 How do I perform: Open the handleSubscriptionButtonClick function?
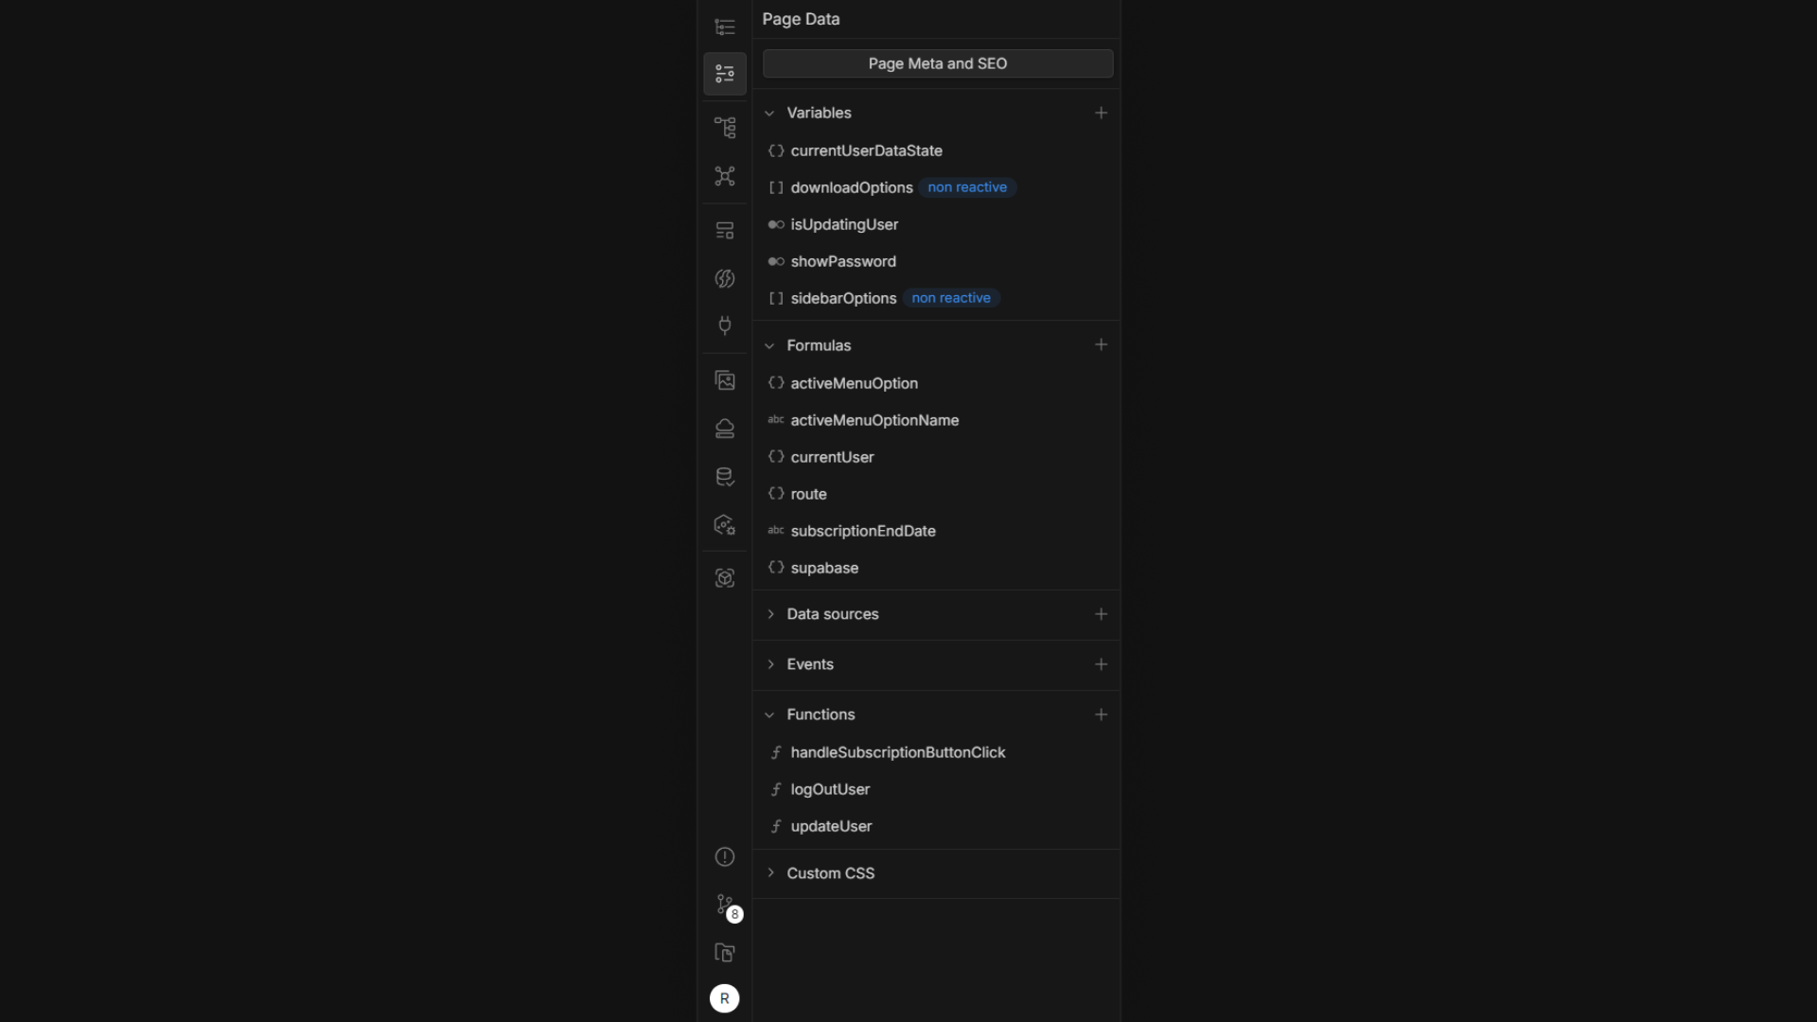click(x=897, y=752)
